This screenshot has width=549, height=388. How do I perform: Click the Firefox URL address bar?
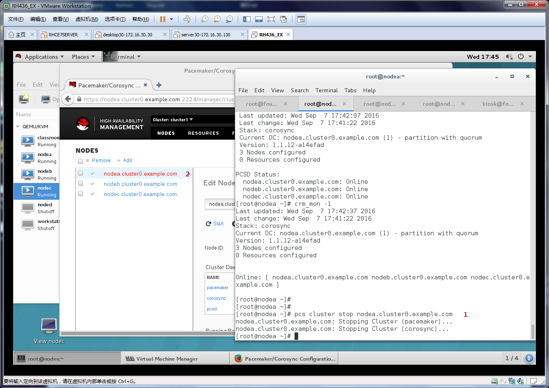tap(159, 99)
